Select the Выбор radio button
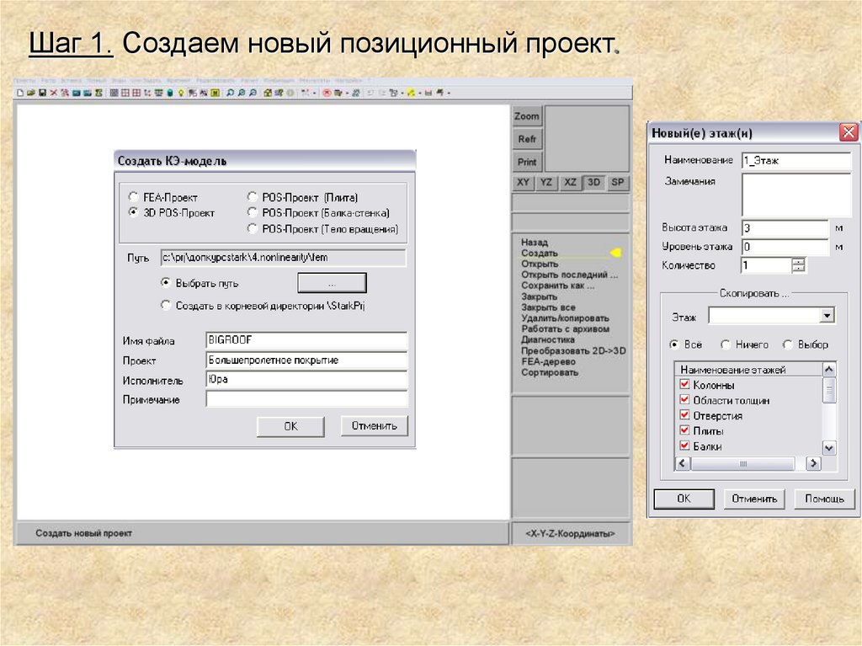862x646 pixels. (x=788, y=344)
